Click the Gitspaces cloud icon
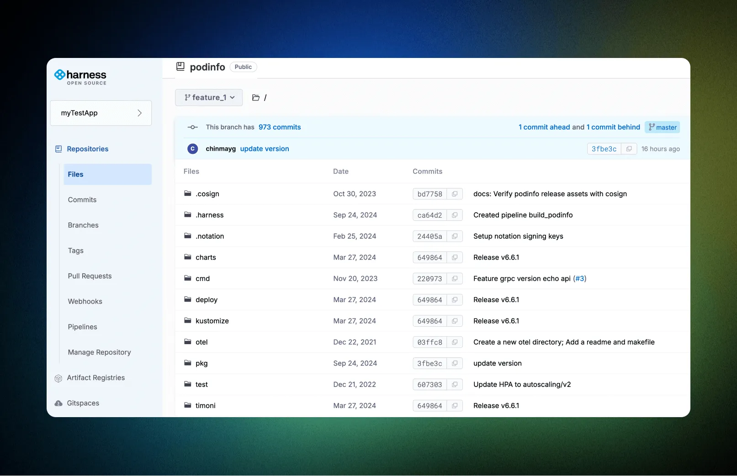This screenshot has width=737, height=476. (58, 403)
